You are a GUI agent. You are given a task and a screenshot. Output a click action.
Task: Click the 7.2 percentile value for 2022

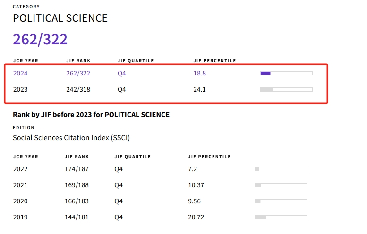[x=193, y=169]
